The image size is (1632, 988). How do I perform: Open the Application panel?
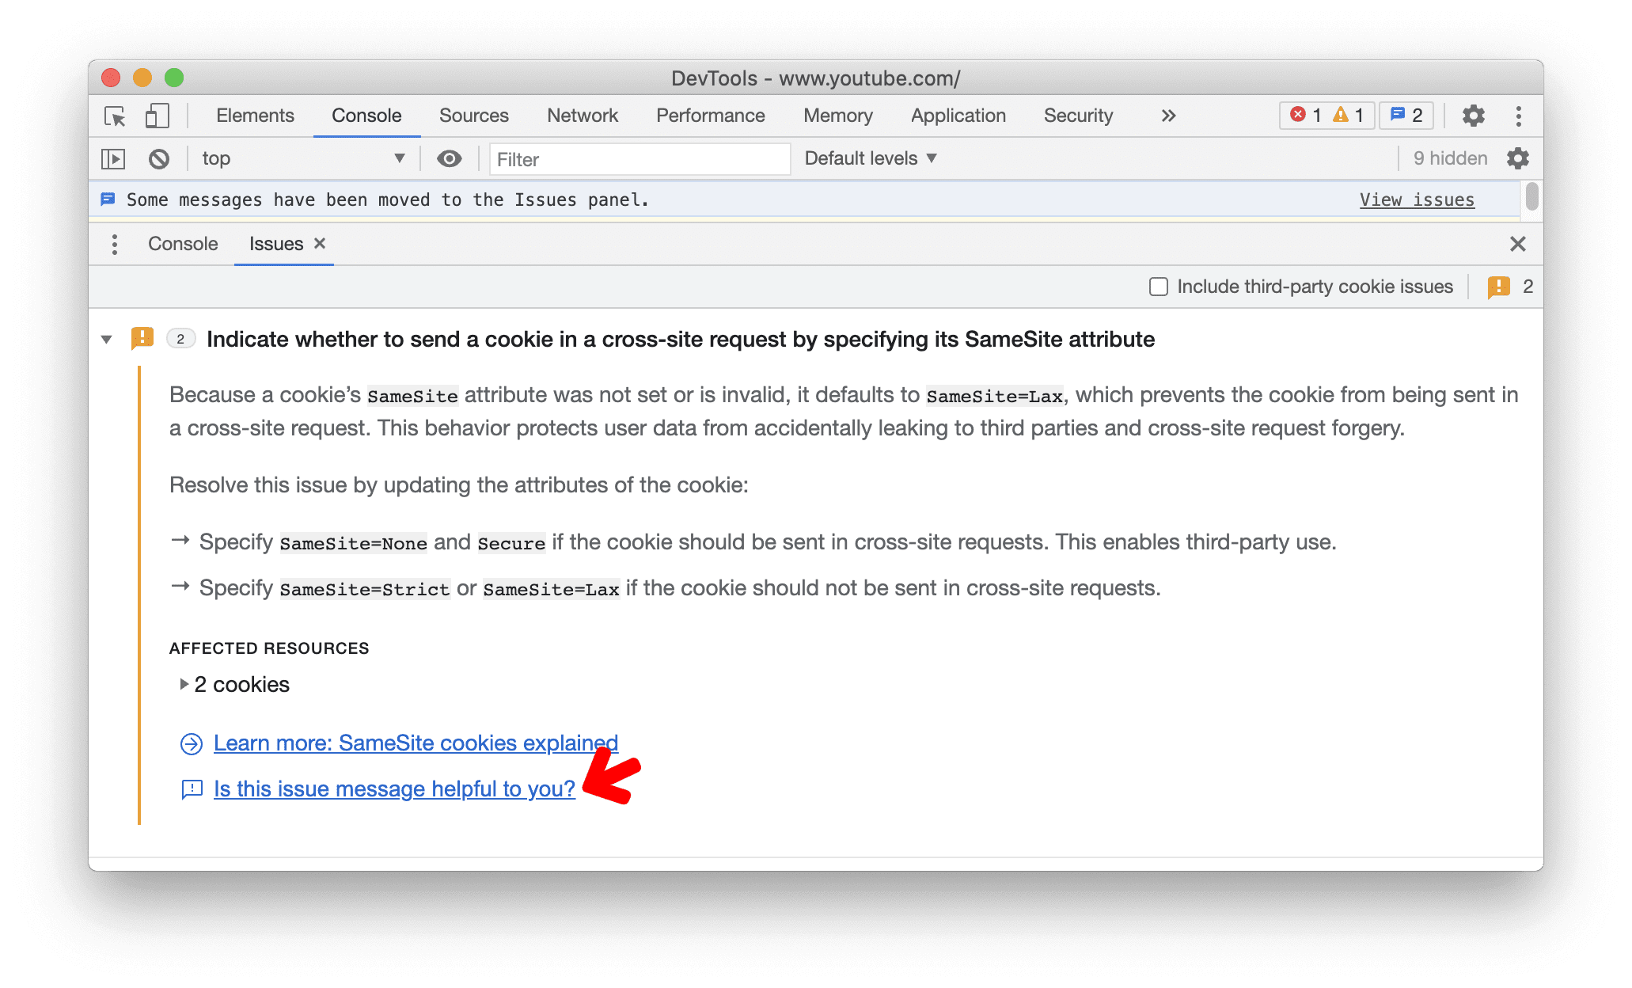point(955,114)
